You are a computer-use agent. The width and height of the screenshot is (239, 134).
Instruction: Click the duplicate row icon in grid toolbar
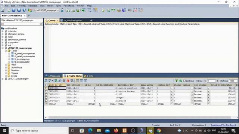click(60, 81)
